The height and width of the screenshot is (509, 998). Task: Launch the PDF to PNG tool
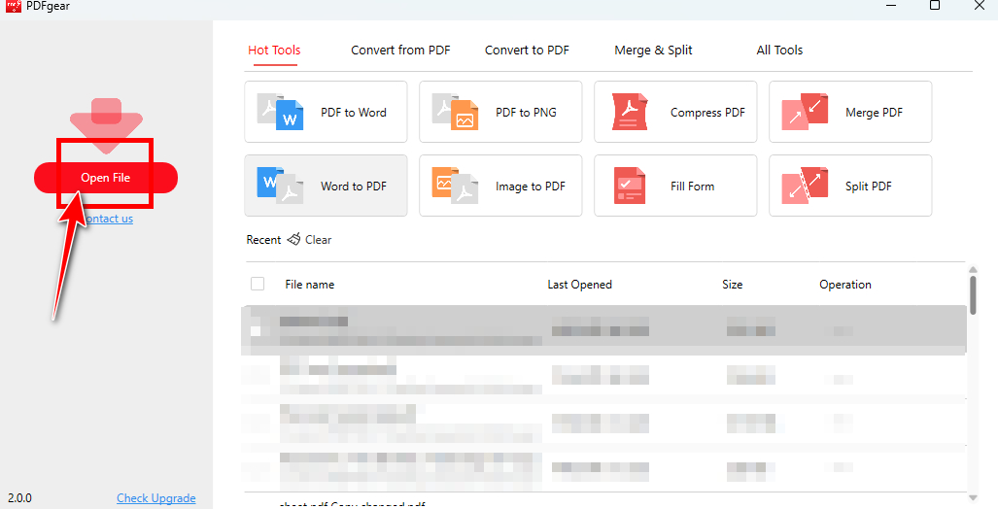pyautogui.click(x=500, y=112)
